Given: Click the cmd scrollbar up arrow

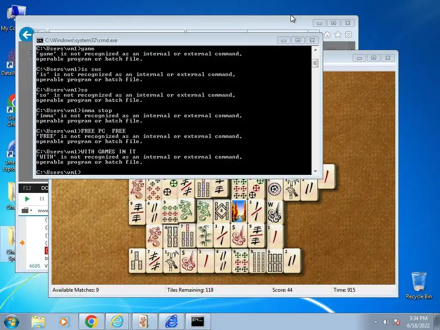Looking at the screenshot, I should point(315,50).
